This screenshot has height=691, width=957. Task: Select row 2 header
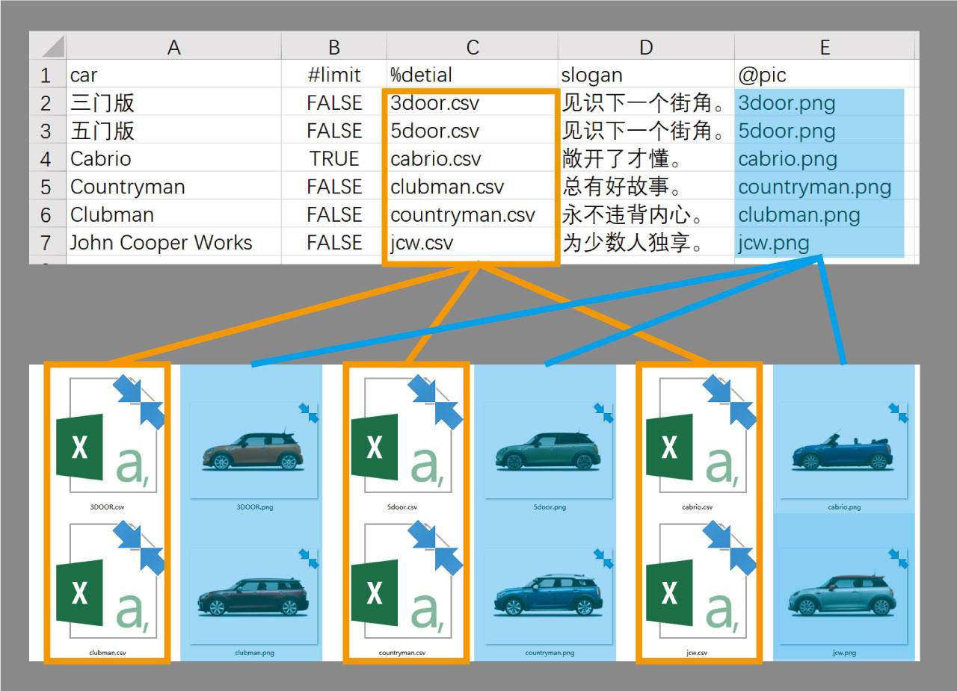click(x=48, y=102)
